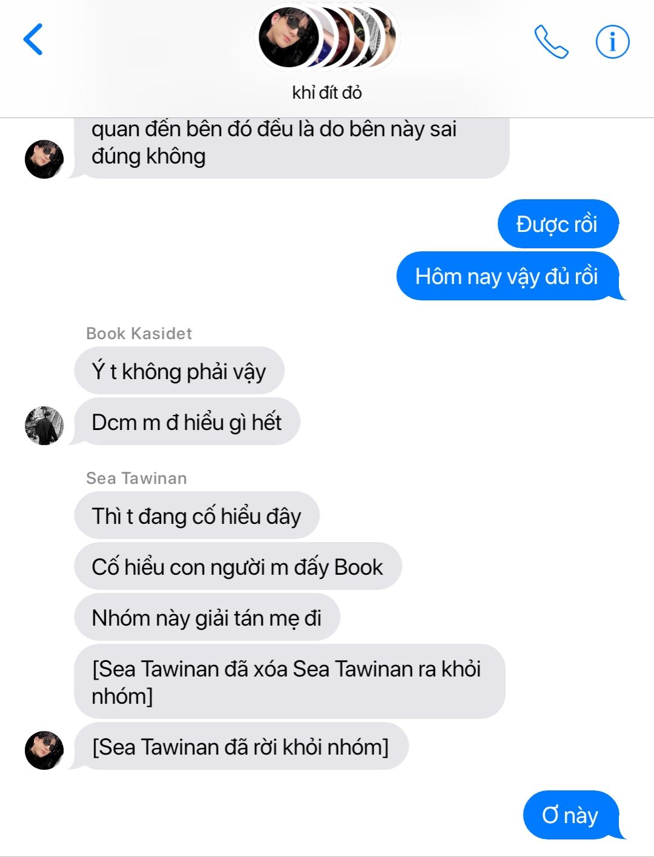Select message 'Cố hiểu con người m đấy Book'
The height and width of the screenshot is (857, 654).
click(237, 566)
